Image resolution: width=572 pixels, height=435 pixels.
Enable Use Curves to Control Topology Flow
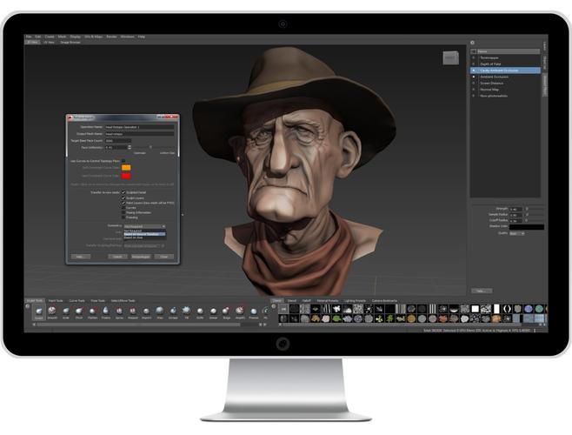123,161
